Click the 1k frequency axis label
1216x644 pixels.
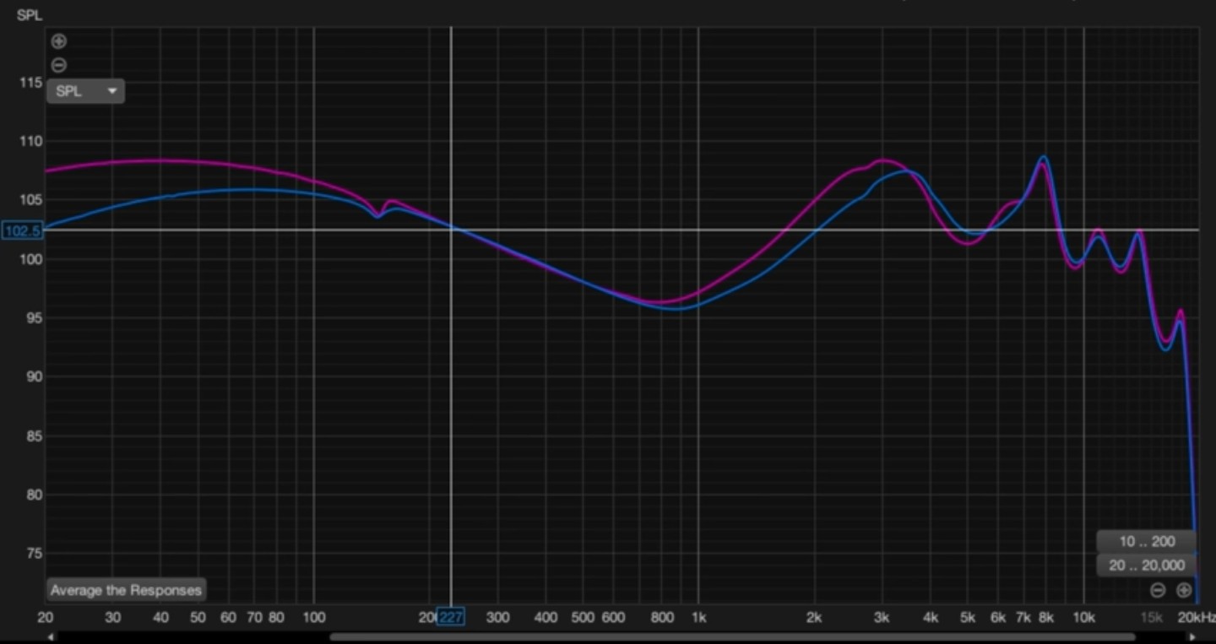(x=699, y=617)
